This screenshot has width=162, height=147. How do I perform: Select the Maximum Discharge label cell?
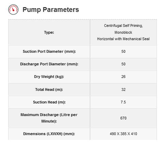click(x=49, y=118)
